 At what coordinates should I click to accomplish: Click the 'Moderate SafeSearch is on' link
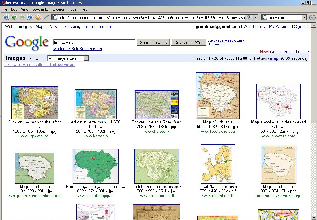pos(77,49)
